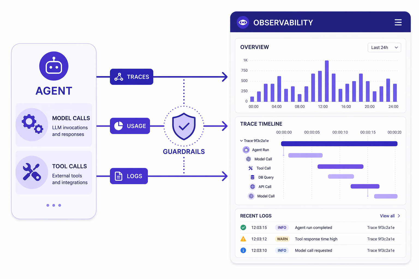Select the DB Query row label
The height and width of the screenshot is (279, 419).
point(266,177)
